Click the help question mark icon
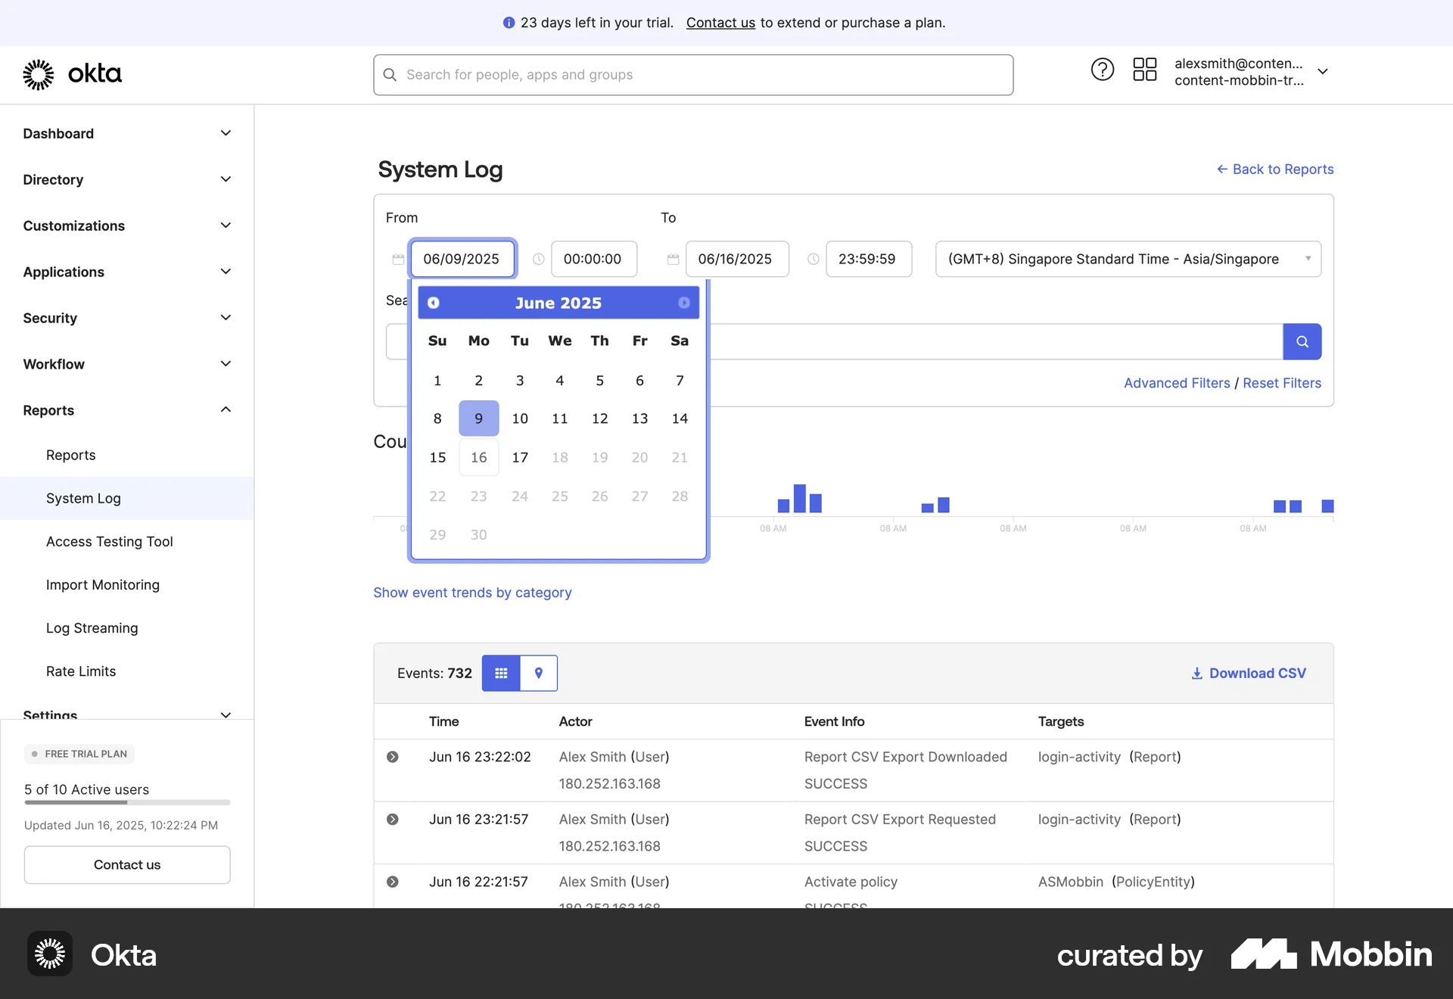The width and height of the screenshot is (1453, 999). pyautogui.click(x=1102, y=69)
